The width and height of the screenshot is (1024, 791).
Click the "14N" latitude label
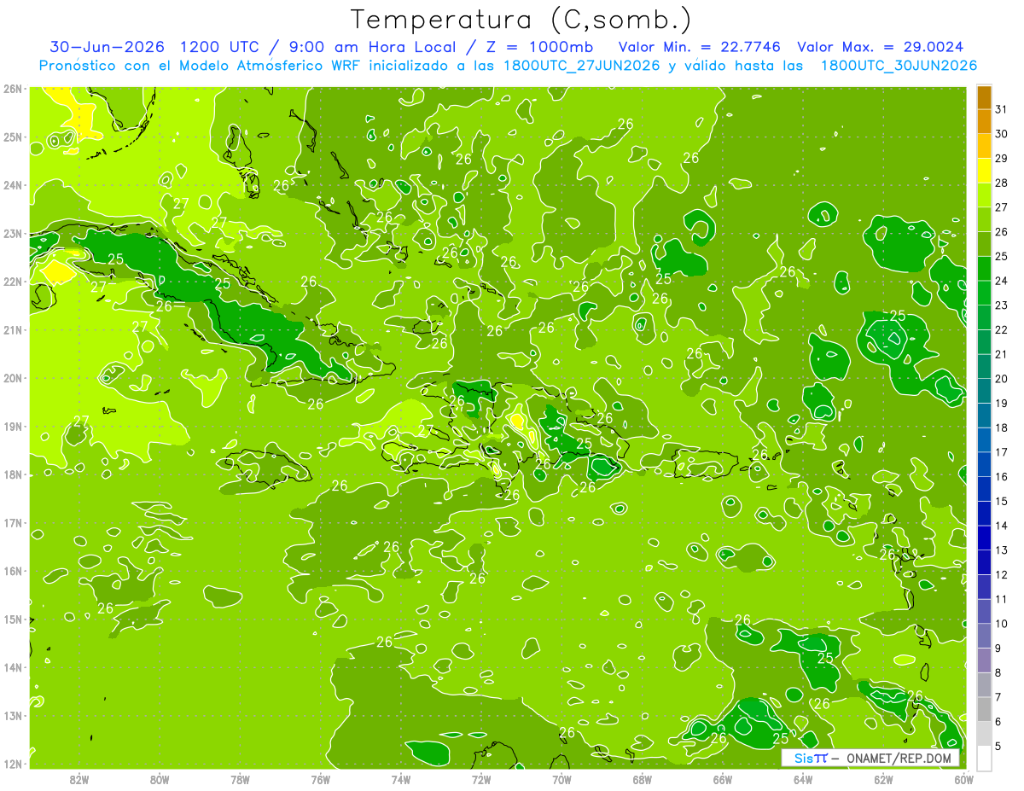click(12, 667)
